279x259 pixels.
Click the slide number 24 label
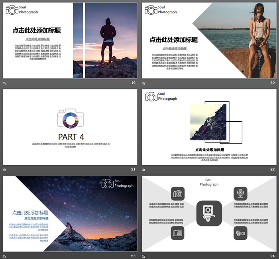pyautogui.click(x=272, y=256)
